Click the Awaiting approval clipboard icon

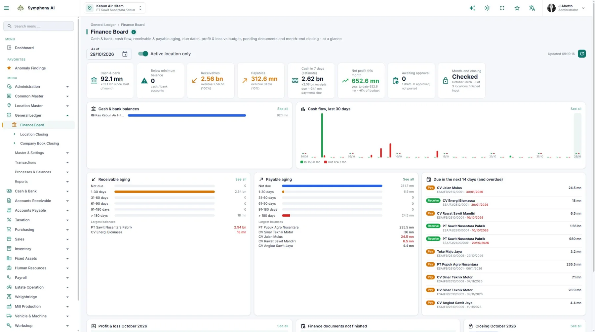pyautogui.click(x=395, y=80)
